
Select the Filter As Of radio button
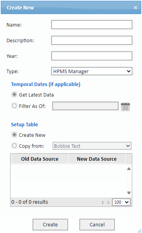[x=14, y=106]
